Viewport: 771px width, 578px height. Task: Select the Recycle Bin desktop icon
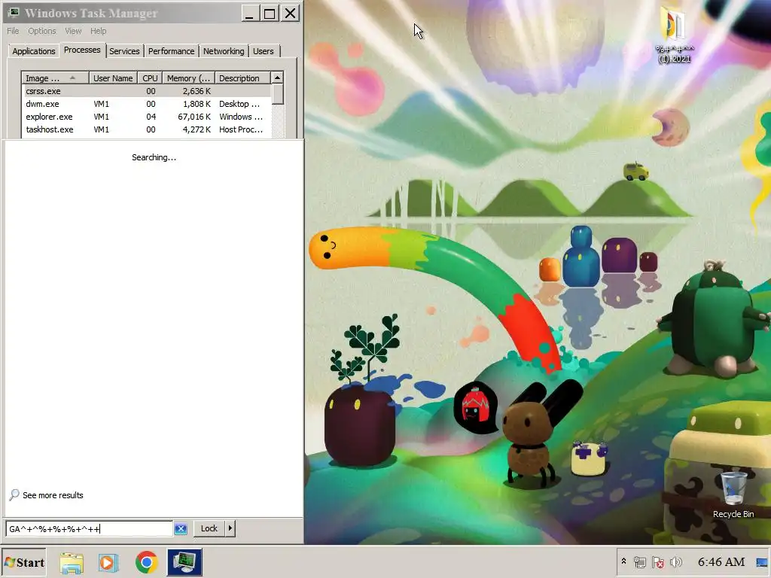pos(733,494)
